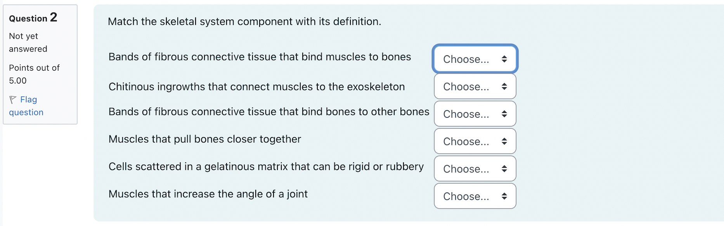Click the arrow icon of the fourth Choose selector
The width and height of the screenshot is (724, 226).
[x=504, y=141]
